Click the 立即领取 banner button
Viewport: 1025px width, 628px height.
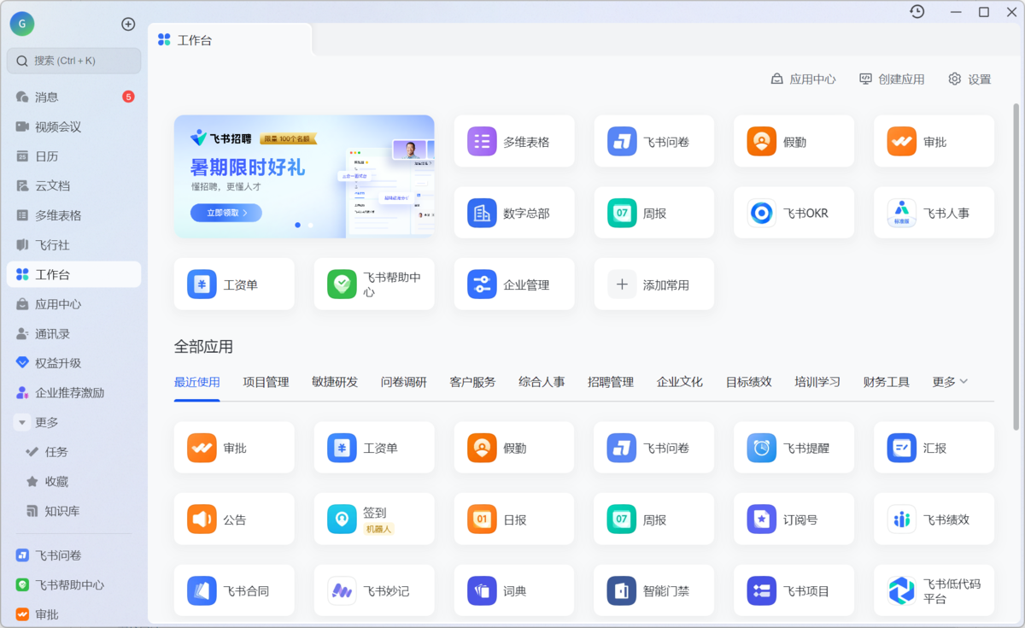click(x=226, y=213)
